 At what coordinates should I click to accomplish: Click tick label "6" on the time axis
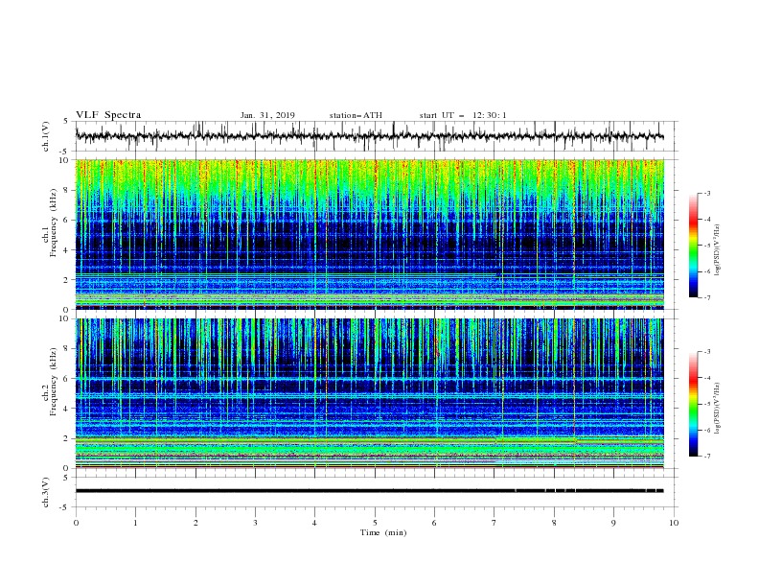tap(434, 523)
